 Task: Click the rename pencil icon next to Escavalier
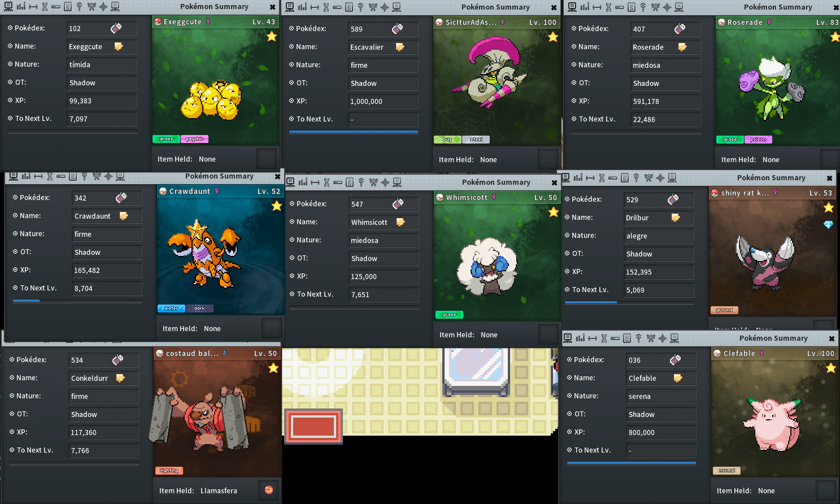400,47
